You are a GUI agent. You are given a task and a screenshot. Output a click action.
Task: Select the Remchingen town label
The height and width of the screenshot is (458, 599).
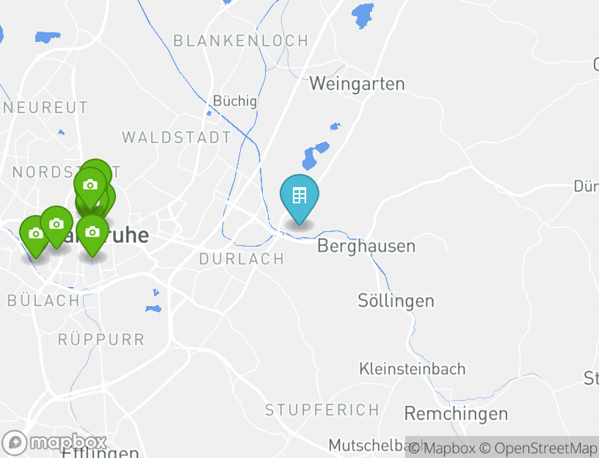pos(456,414)
